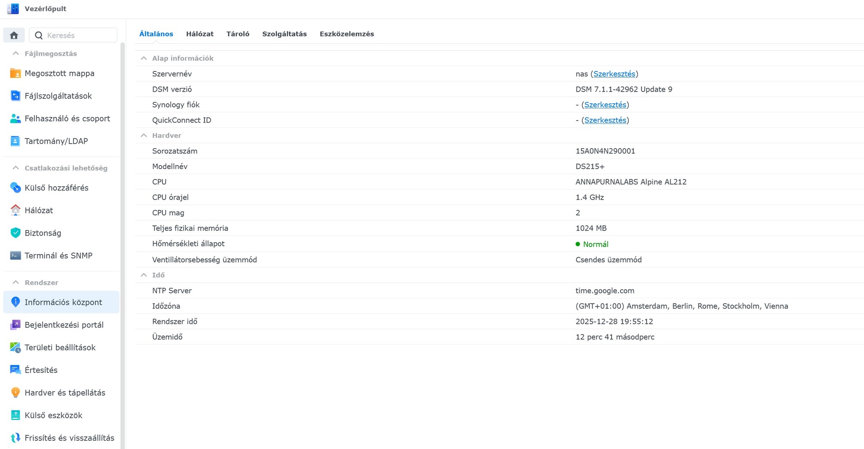This screenshot has height=449, width=864.
Task: Open Megosztott mappa via its folder icon
Action: point(15,74)
